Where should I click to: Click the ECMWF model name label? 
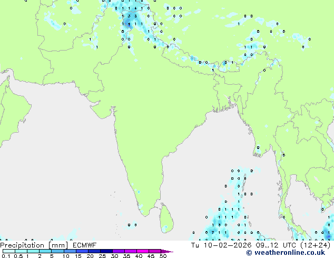(x=84, y=245)
